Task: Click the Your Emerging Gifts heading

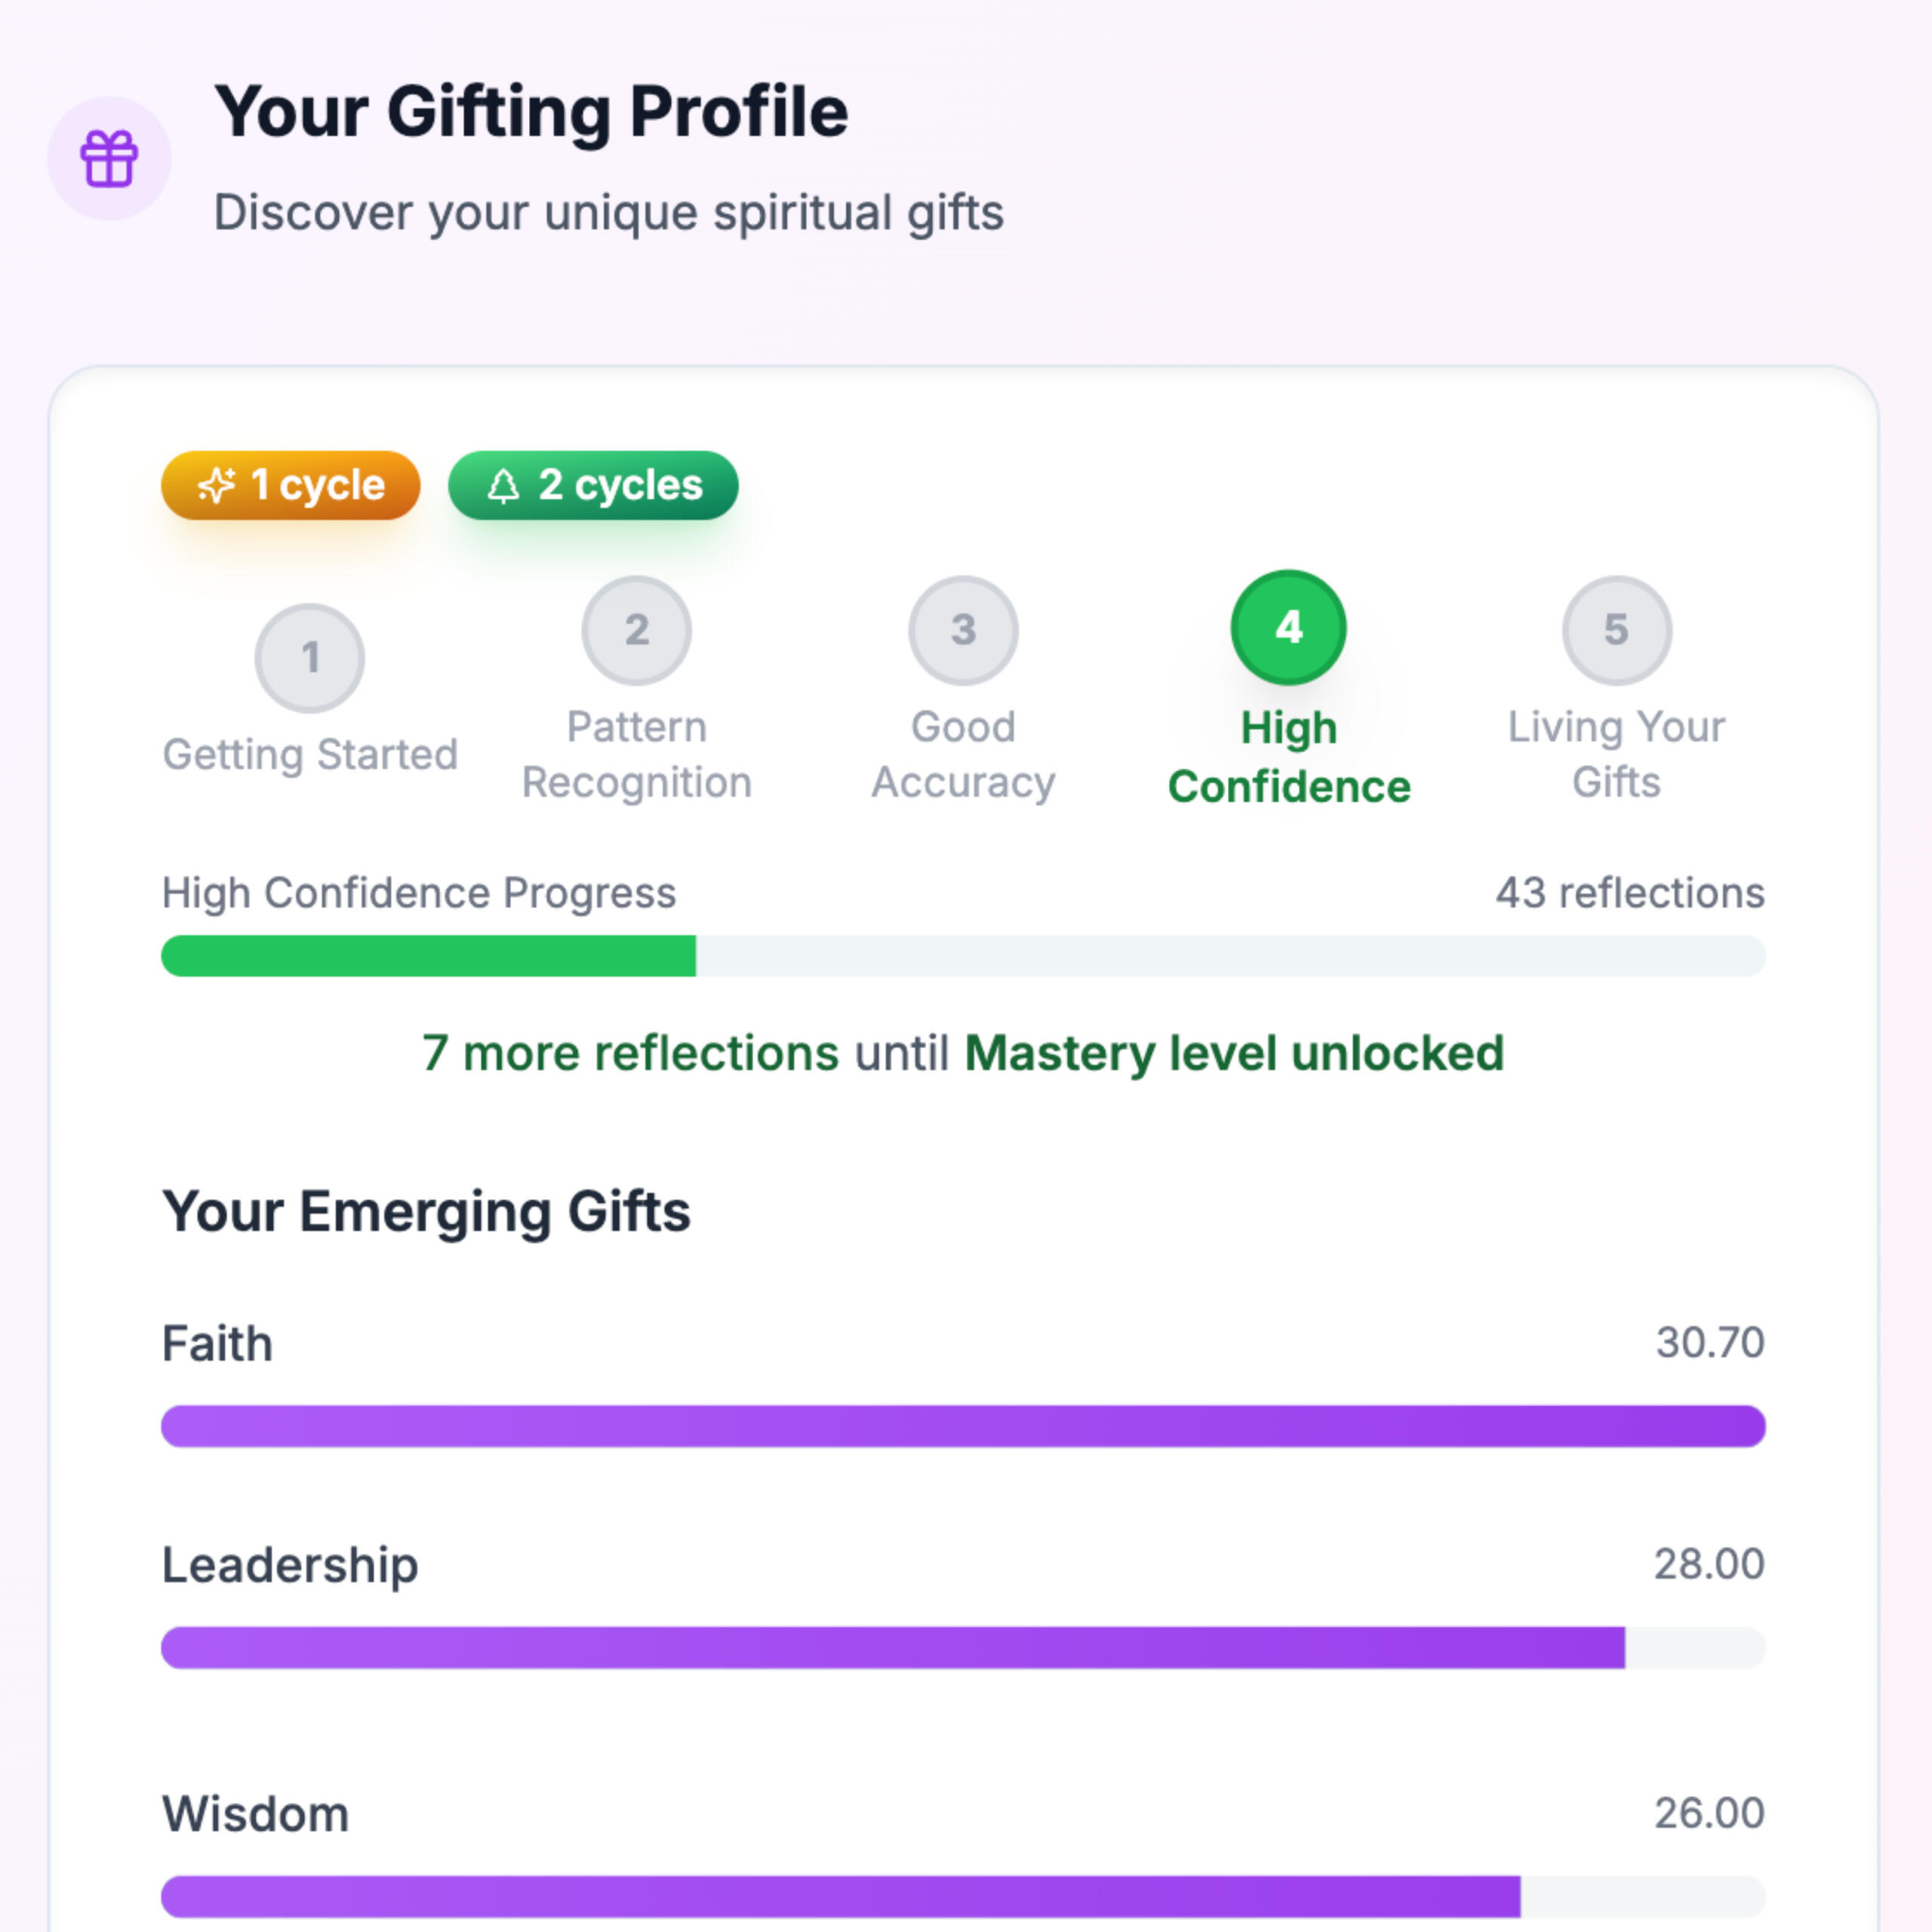Action: pos(426,1212)
